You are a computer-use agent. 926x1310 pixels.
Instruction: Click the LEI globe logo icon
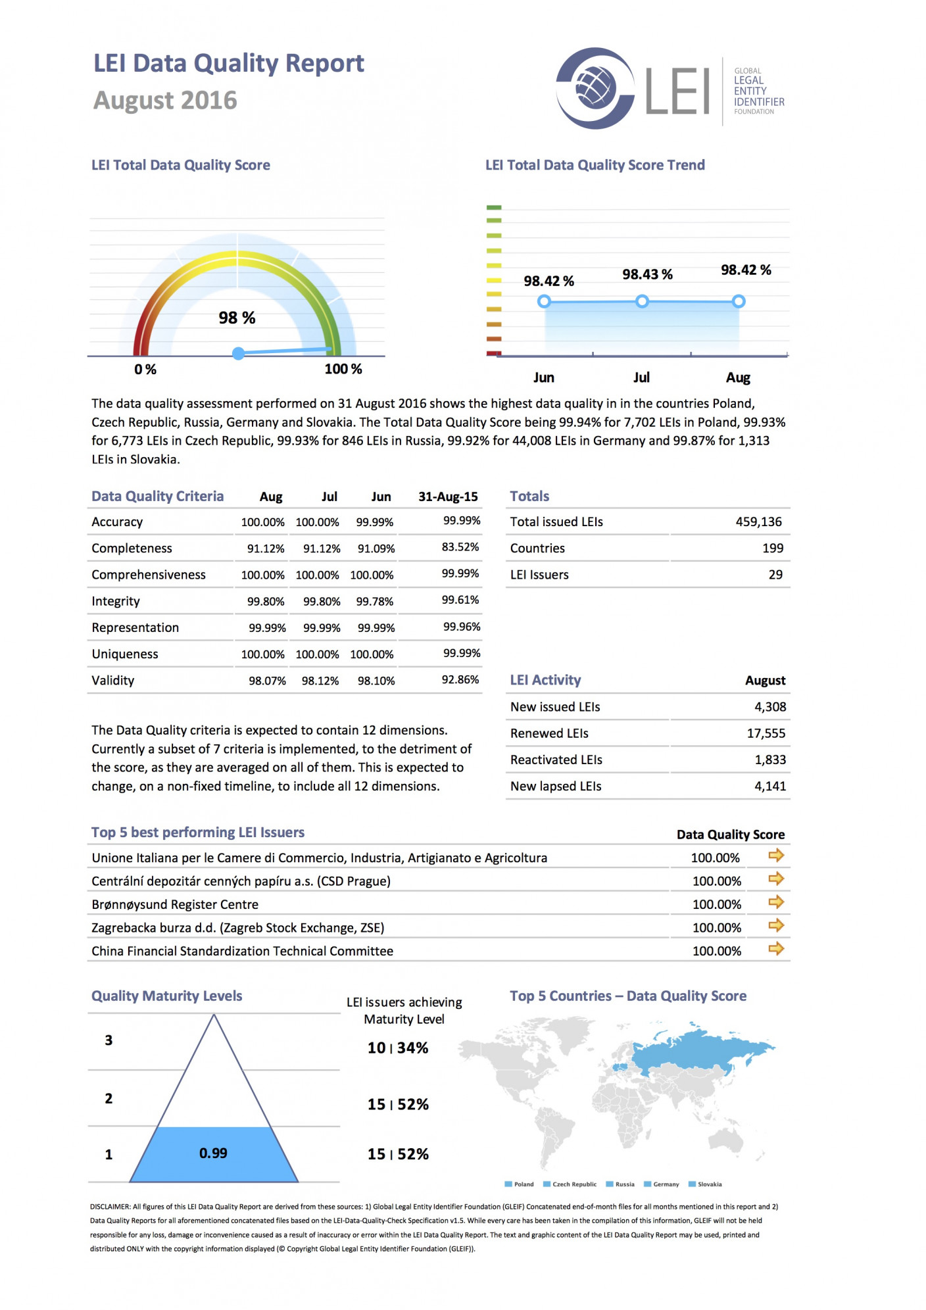(x=595, y=88)
